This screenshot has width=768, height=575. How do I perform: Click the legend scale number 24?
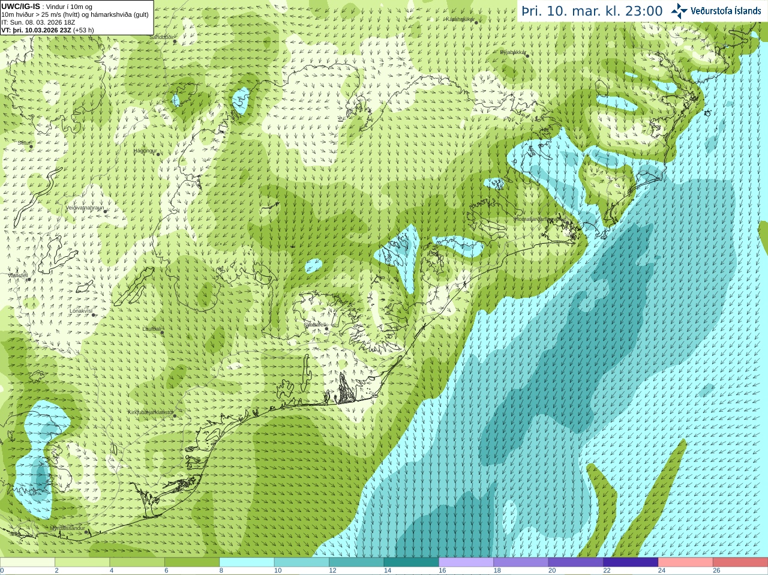[662, 571]
